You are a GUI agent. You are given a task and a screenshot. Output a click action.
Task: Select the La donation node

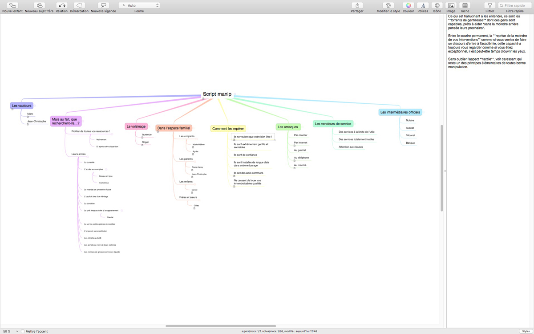(89, 204)
